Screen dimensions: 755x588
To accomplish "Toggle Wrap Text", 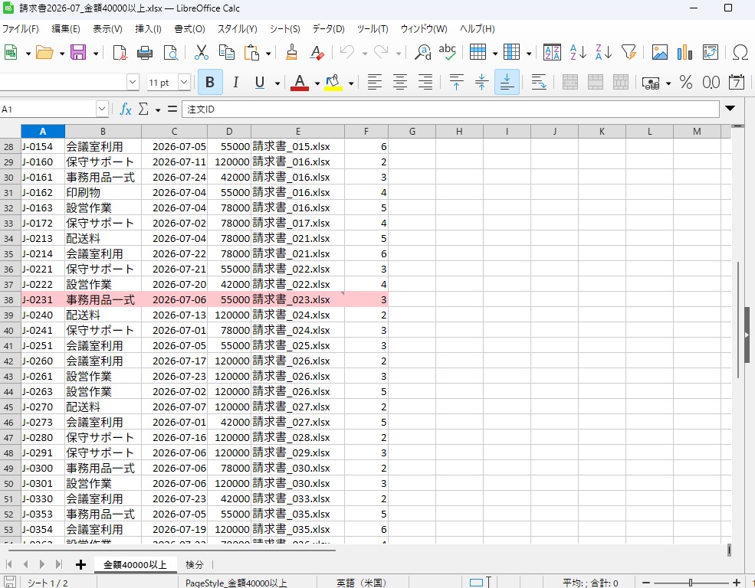I will 539,82.
